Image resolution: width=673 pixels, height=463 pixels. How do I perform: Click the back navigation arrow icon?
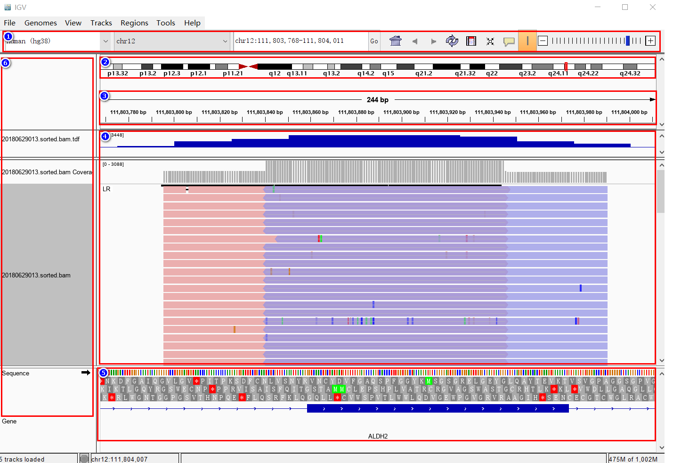tap(415, 41)
